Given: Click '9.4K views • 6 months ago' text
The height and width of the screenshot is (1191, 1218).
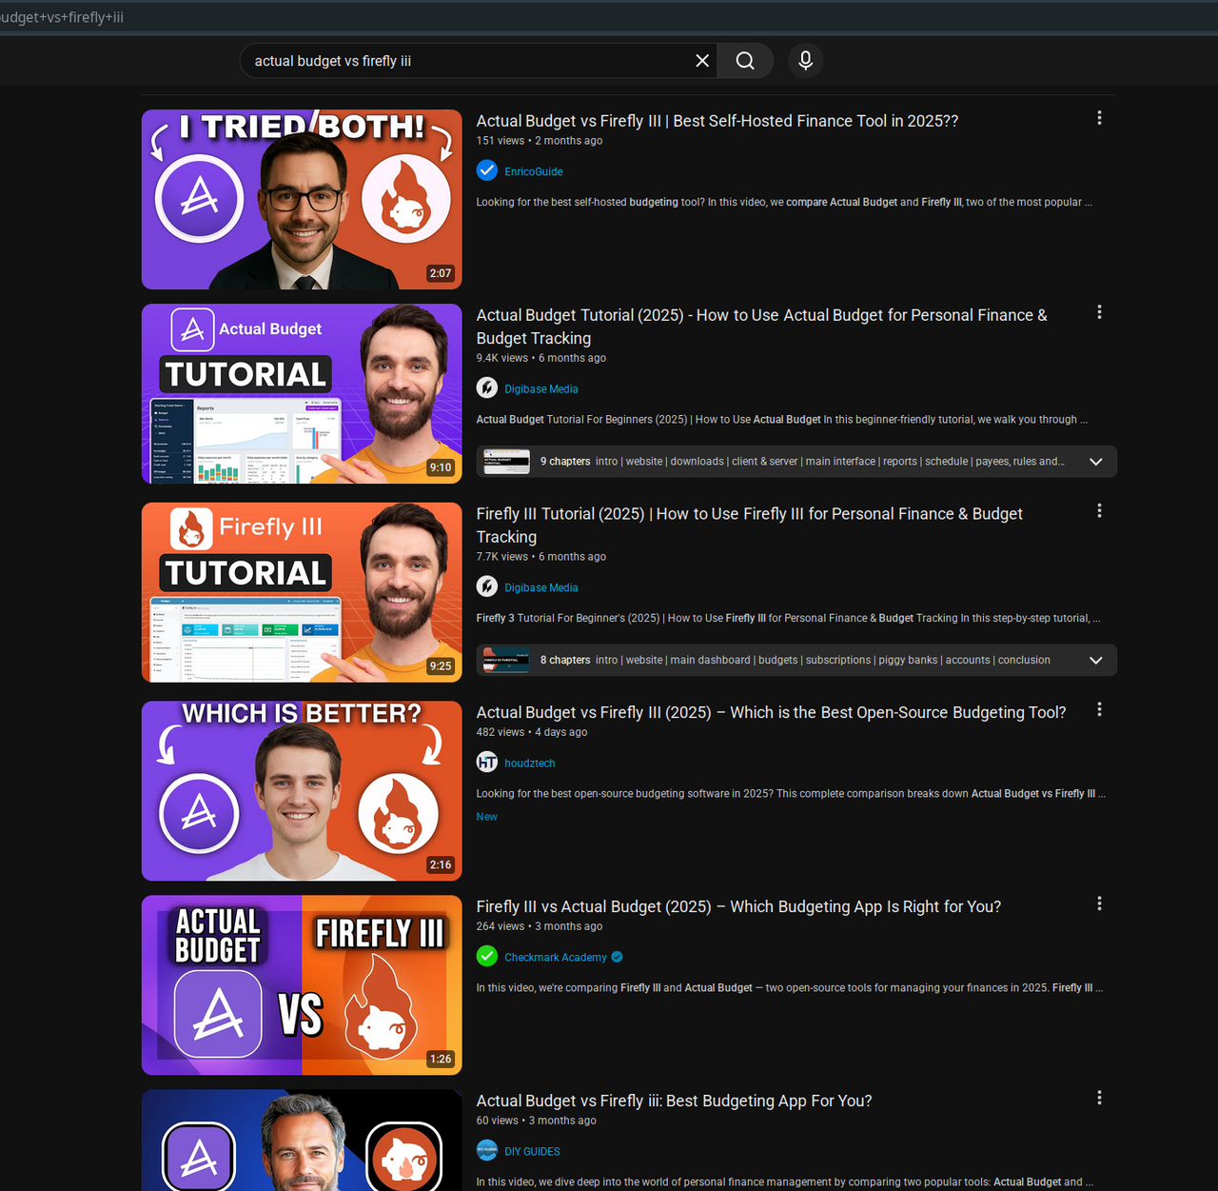Looking at the screenshot, I should pos(541,358).
